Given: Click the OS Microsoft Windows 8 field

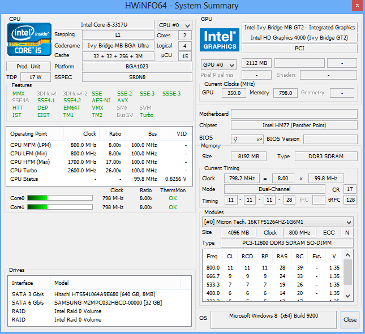Looking at the screenshot, I should (x=273, y=320).
